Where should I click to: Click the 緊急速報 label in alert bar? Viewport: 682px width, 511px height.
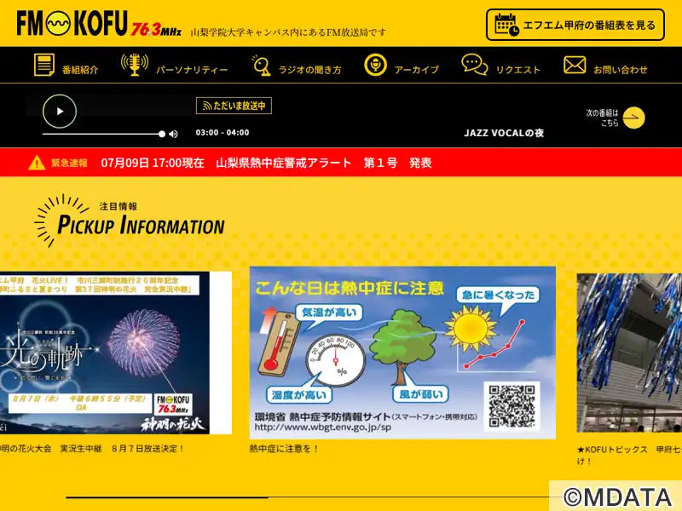[x=69, y=163]
